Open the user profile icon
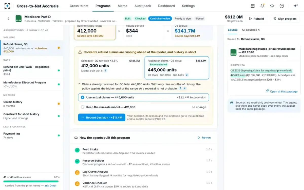 282,6
